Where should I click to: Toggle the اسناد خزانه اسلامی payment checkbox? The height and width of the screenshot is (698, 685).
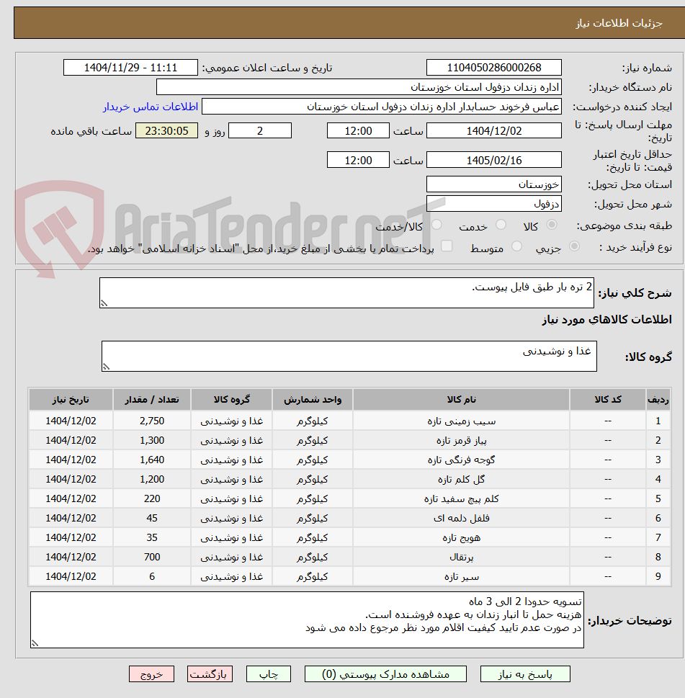click(x=447, y=246)
